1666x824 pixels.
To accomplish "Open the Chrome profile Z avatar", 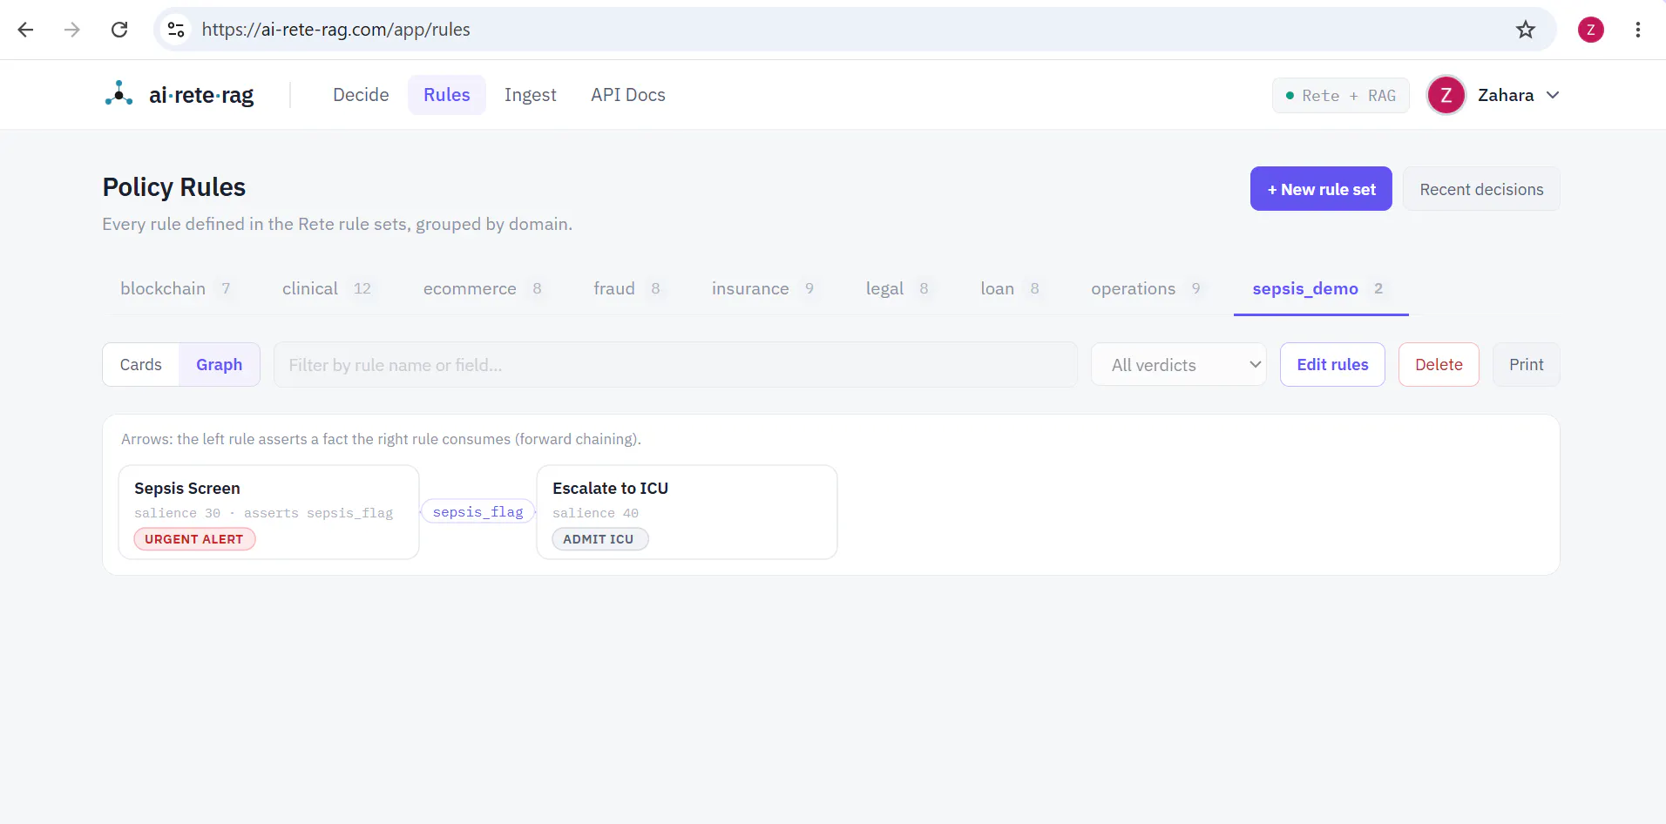I will pyautogui.click(x=1591, y=30).
